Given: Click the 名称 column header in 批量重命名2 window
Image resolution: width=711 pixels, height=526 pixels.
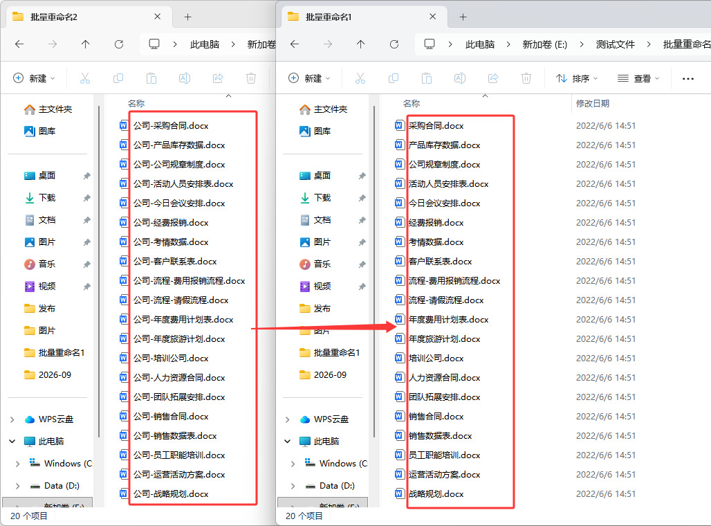Looking at the screenshot, I should 136,104.
